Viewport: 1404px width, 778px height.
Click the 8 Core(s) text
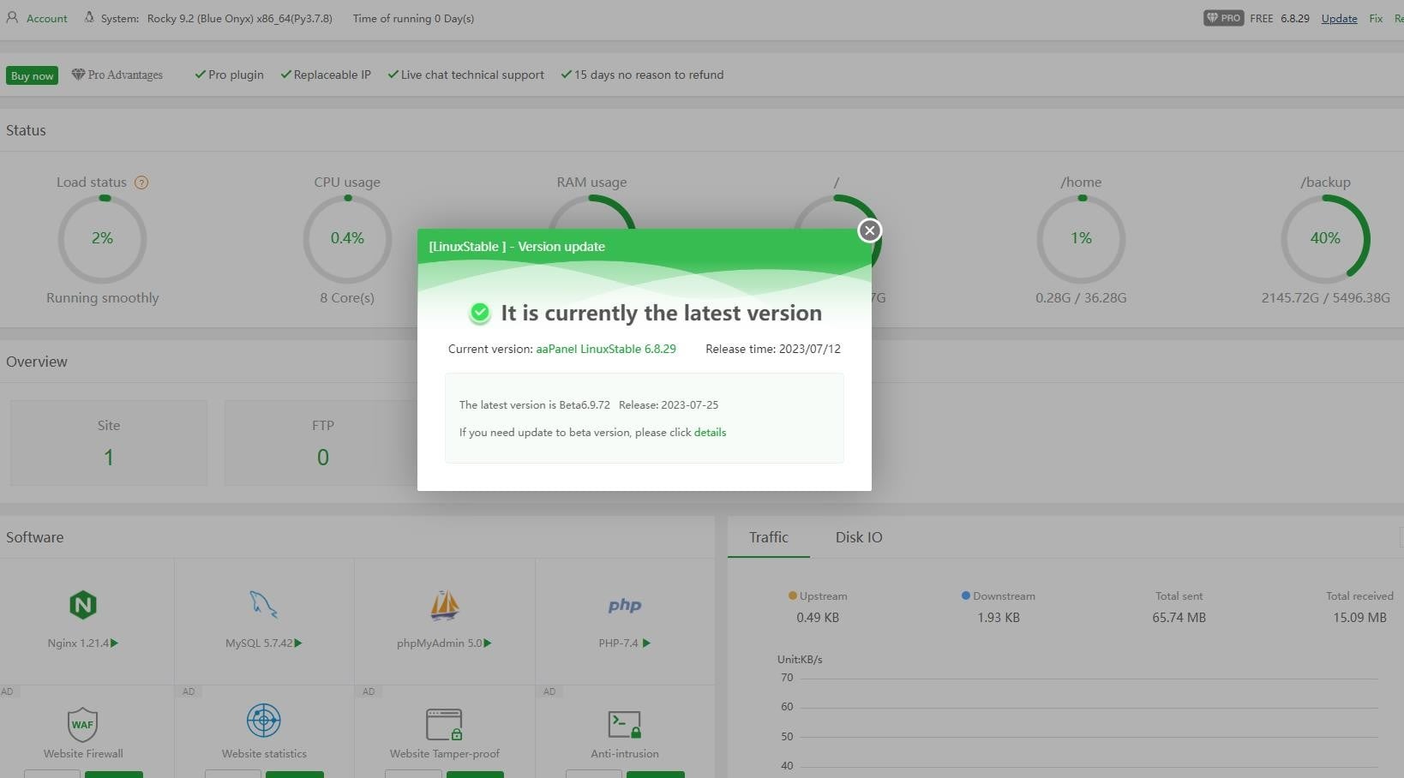[347, 298]
